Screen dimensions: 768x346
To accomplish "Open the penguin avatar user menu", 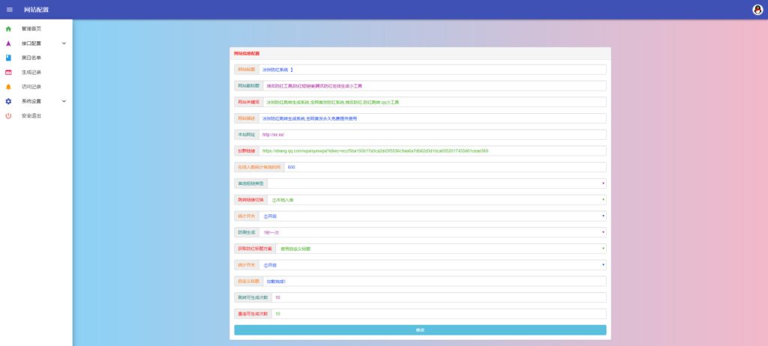I will [757, 10].
